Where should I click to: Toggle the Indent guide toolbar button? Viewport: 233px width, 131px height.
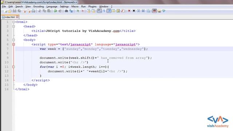click(x=109, y=11)
